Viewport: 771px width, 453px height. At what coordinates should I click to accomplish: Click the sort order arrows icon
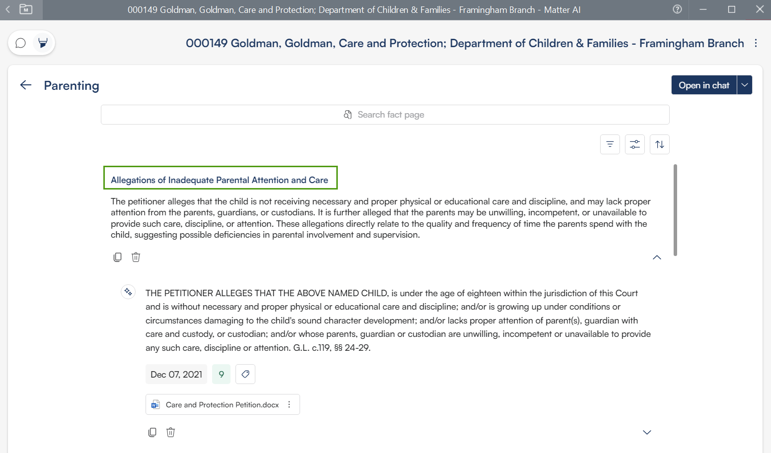pyautogui.click(x=659, y=144)
